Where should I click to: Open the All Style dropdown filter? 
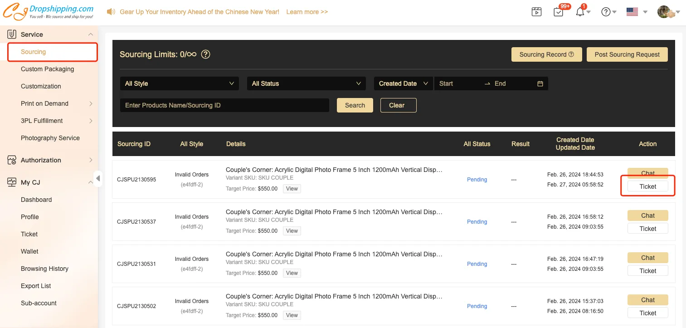coord(179,83)
